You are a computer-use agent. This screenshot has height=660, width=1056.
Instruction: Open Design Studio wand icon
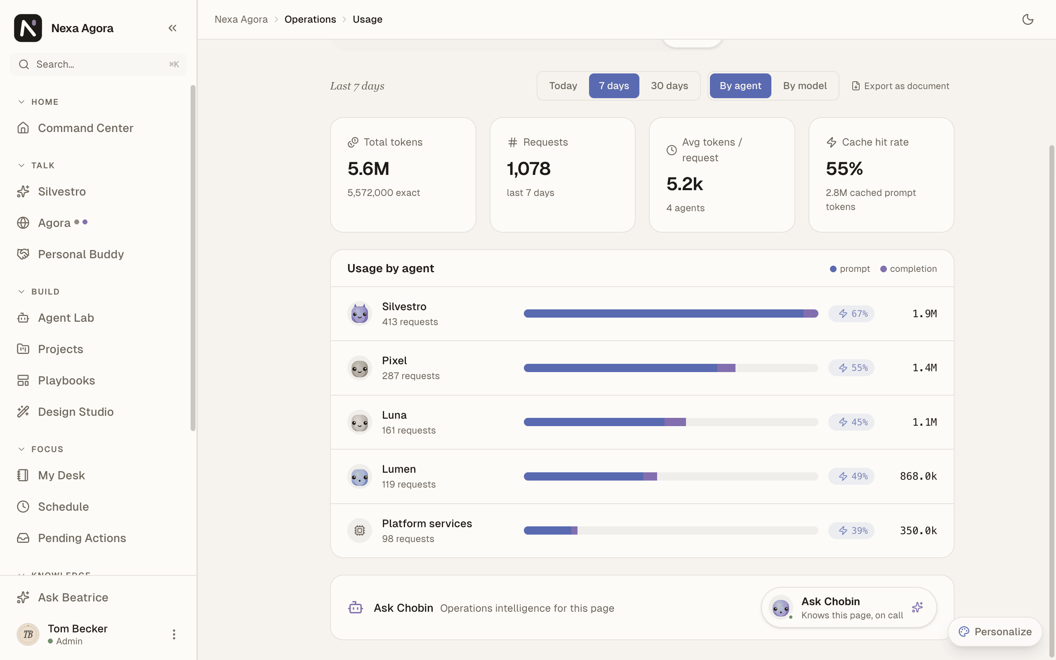(23, 412)
